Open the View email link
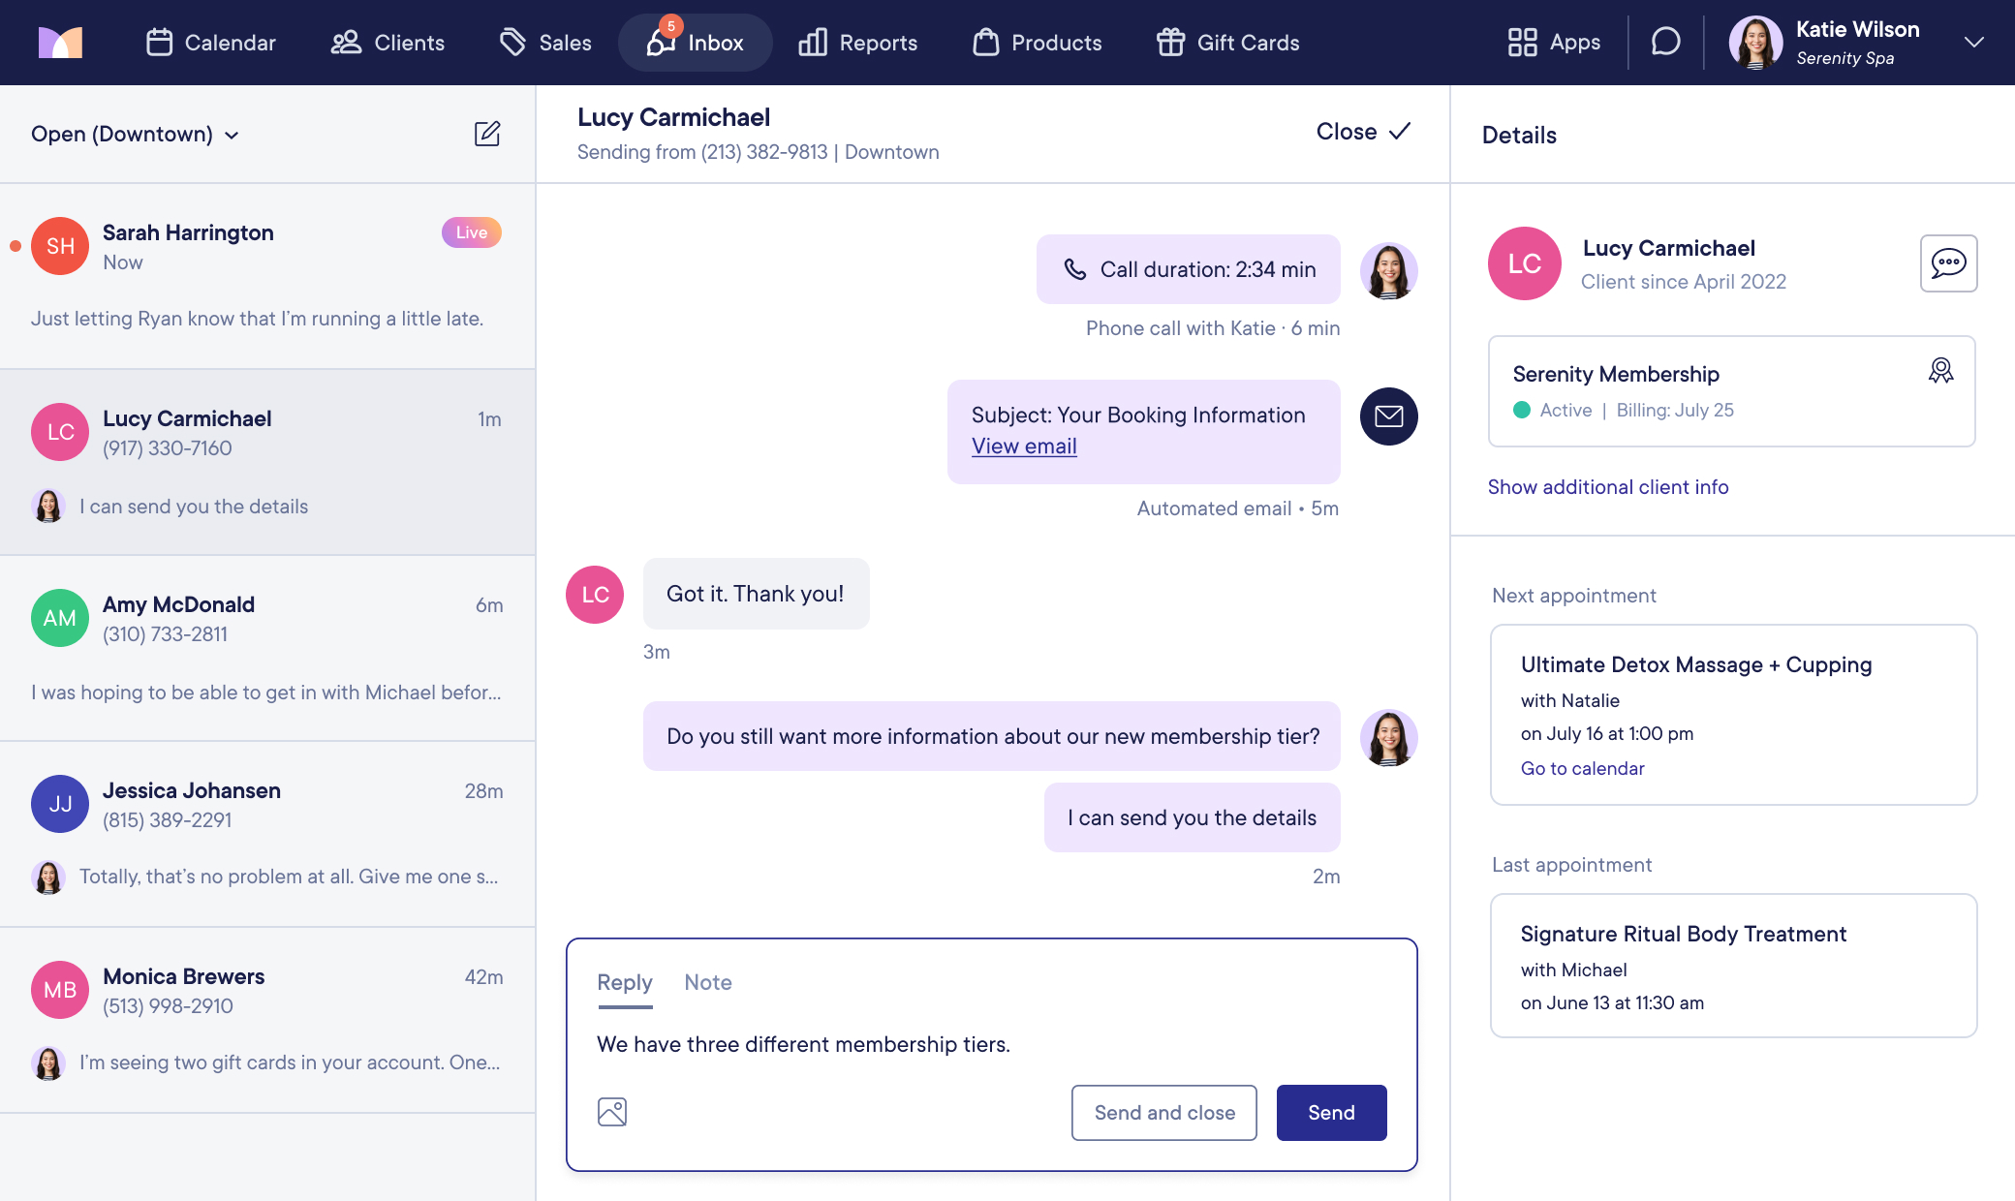Image resolution: width=2015 pixels, height=1201 pixels. [x=1024, y=447]
